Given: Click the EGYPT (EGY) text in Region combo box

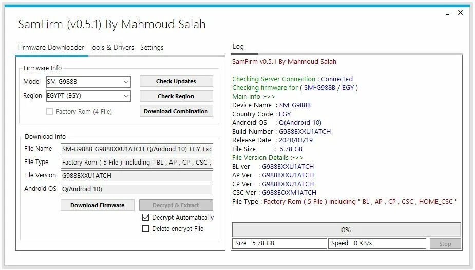Looking at the screenshot, I should click(64, 96).
